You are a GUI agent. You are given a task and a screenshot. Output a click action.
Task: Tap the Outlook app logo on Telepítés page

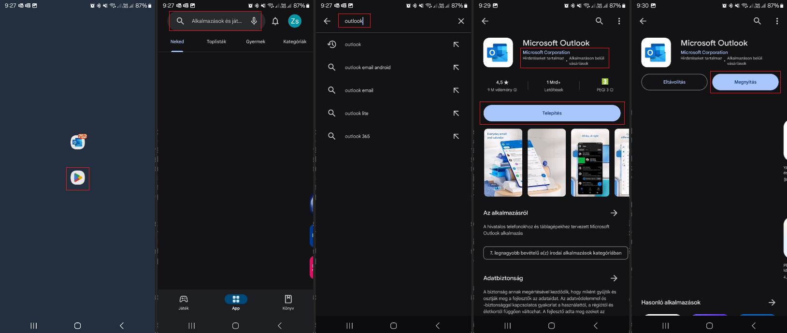coord(498,52)
